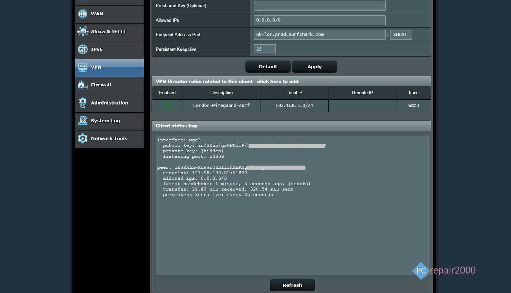Click the VPN monitor icon

(x=83, y=67)
